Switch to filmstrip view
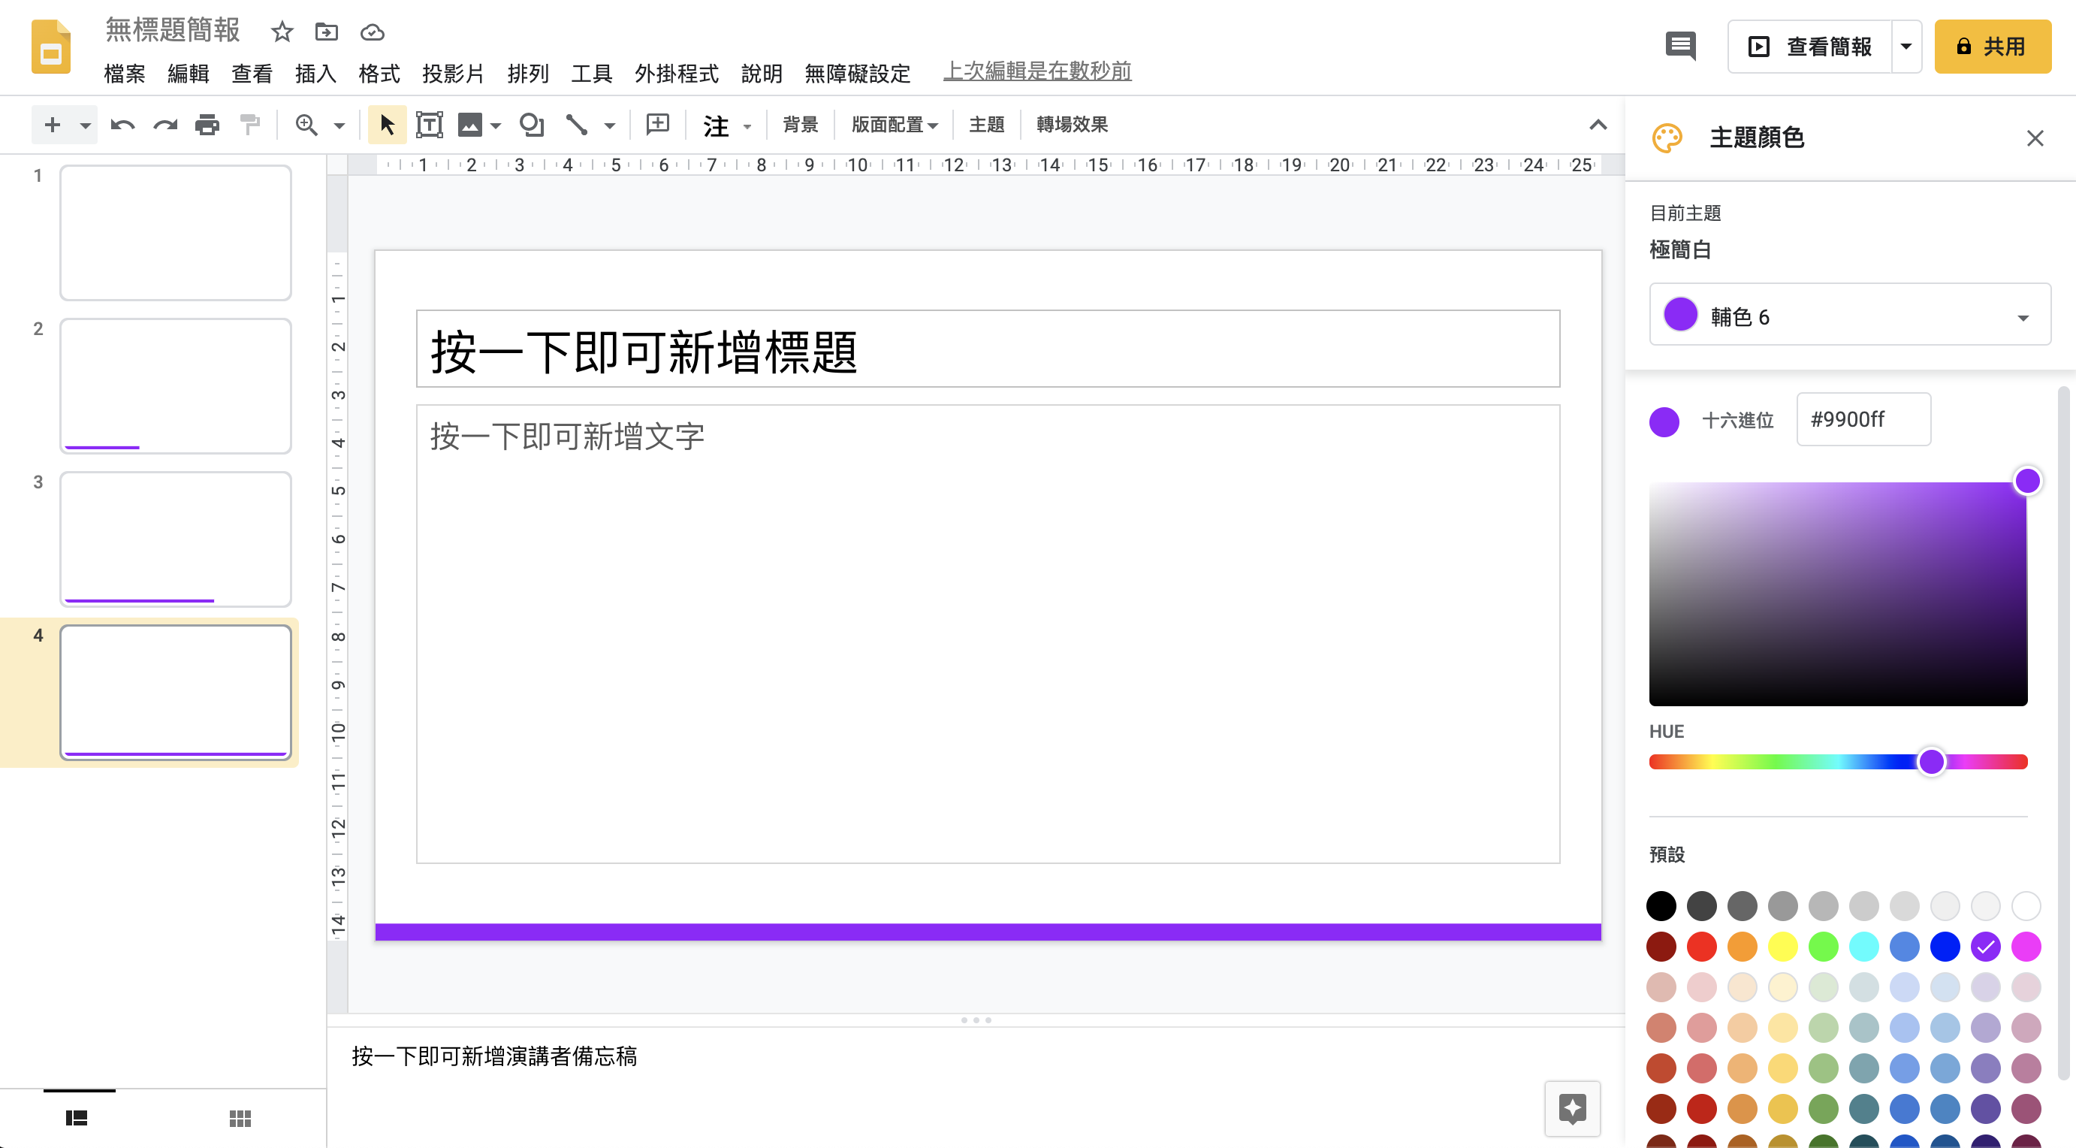This screenshot has height=1148, width=2076. (x=77, y=1118)
